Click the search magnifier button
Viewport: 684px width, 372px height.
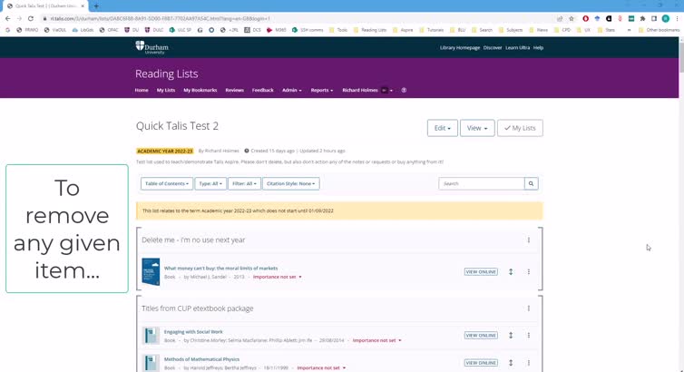(x=532, y=183)
